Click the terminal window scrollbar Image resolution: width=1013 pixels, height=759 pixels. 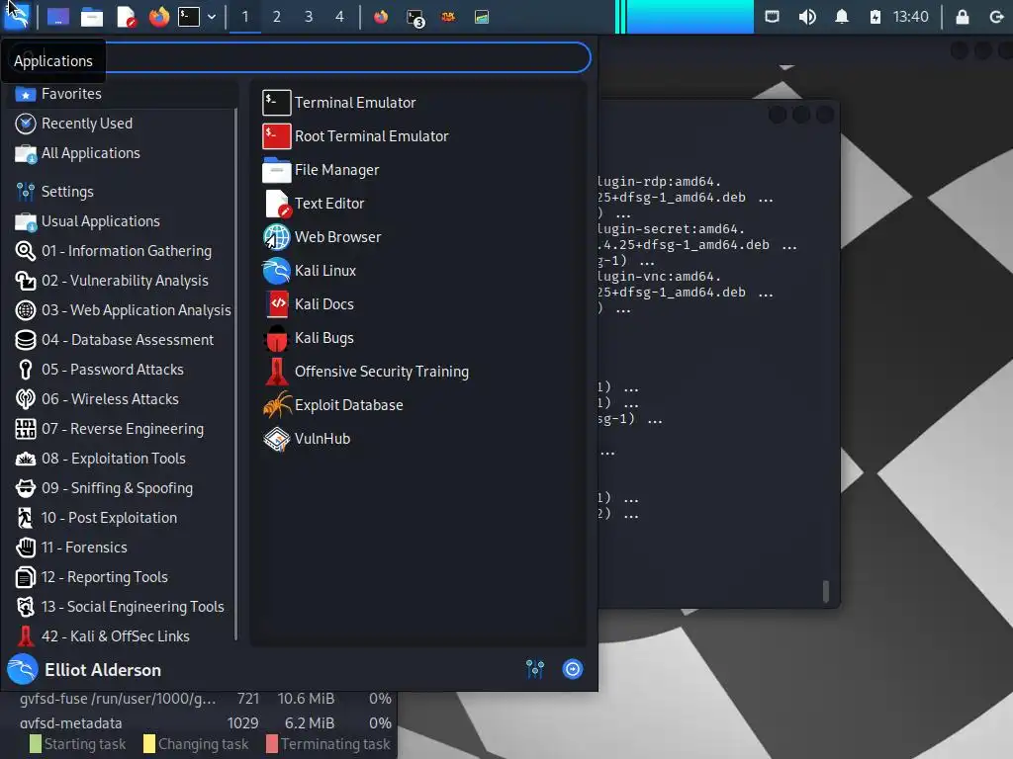826,591
